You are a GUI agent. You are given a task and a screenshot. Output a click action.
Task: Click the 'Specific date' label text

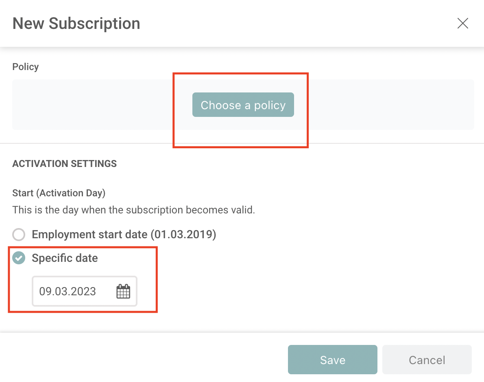(65, 258)
